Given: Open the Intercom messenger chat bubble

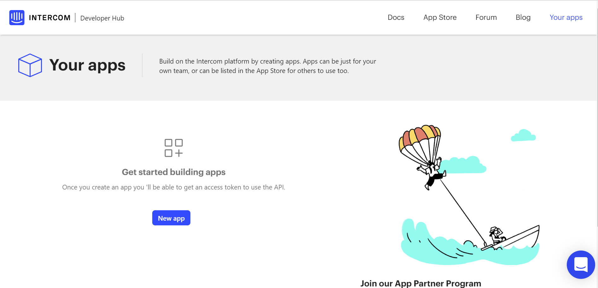Looking at the screenshot, I should 581,264.
